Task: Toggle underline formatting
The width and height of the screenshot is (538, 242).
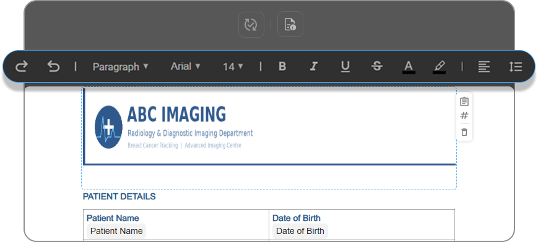Action: [x=345, y=67]
